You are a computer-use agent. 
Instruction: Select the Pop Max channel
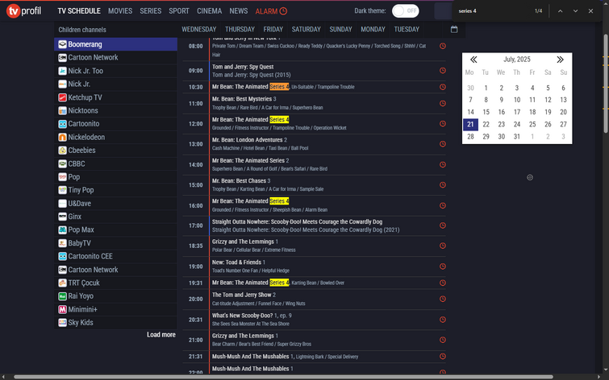coord(115,230)
